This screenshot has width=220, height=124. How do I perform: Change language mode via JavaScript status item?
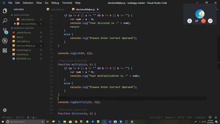click(x=200, y=117)
